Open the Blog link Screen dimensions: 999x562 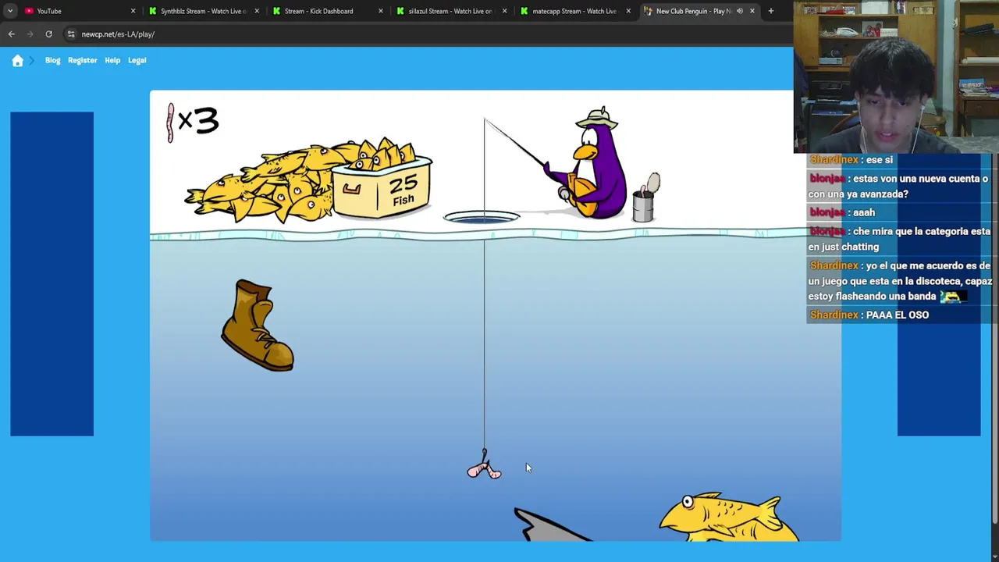click(x=52, y=60)
